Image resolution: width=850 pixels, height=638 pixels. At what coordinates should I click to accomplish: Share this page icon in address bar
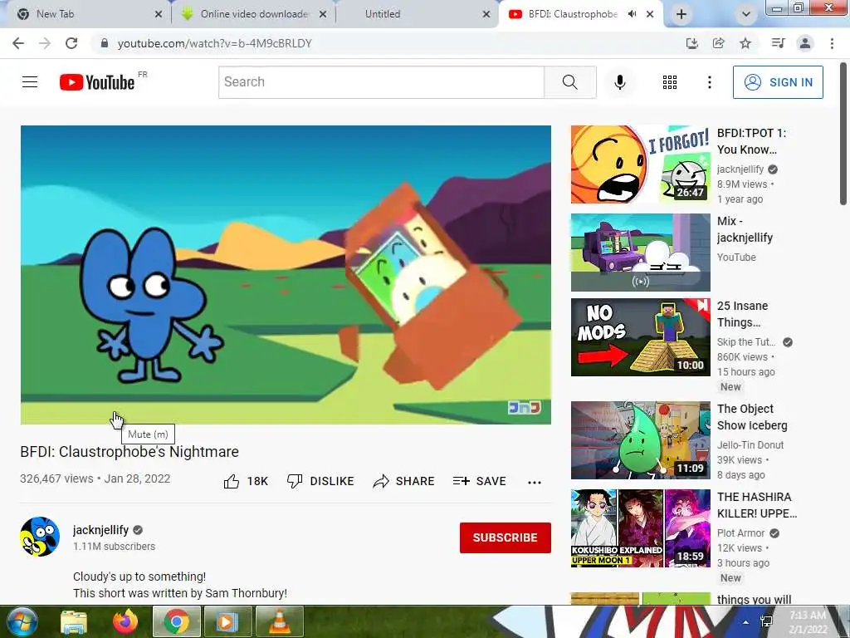click(x=718, y=43)
